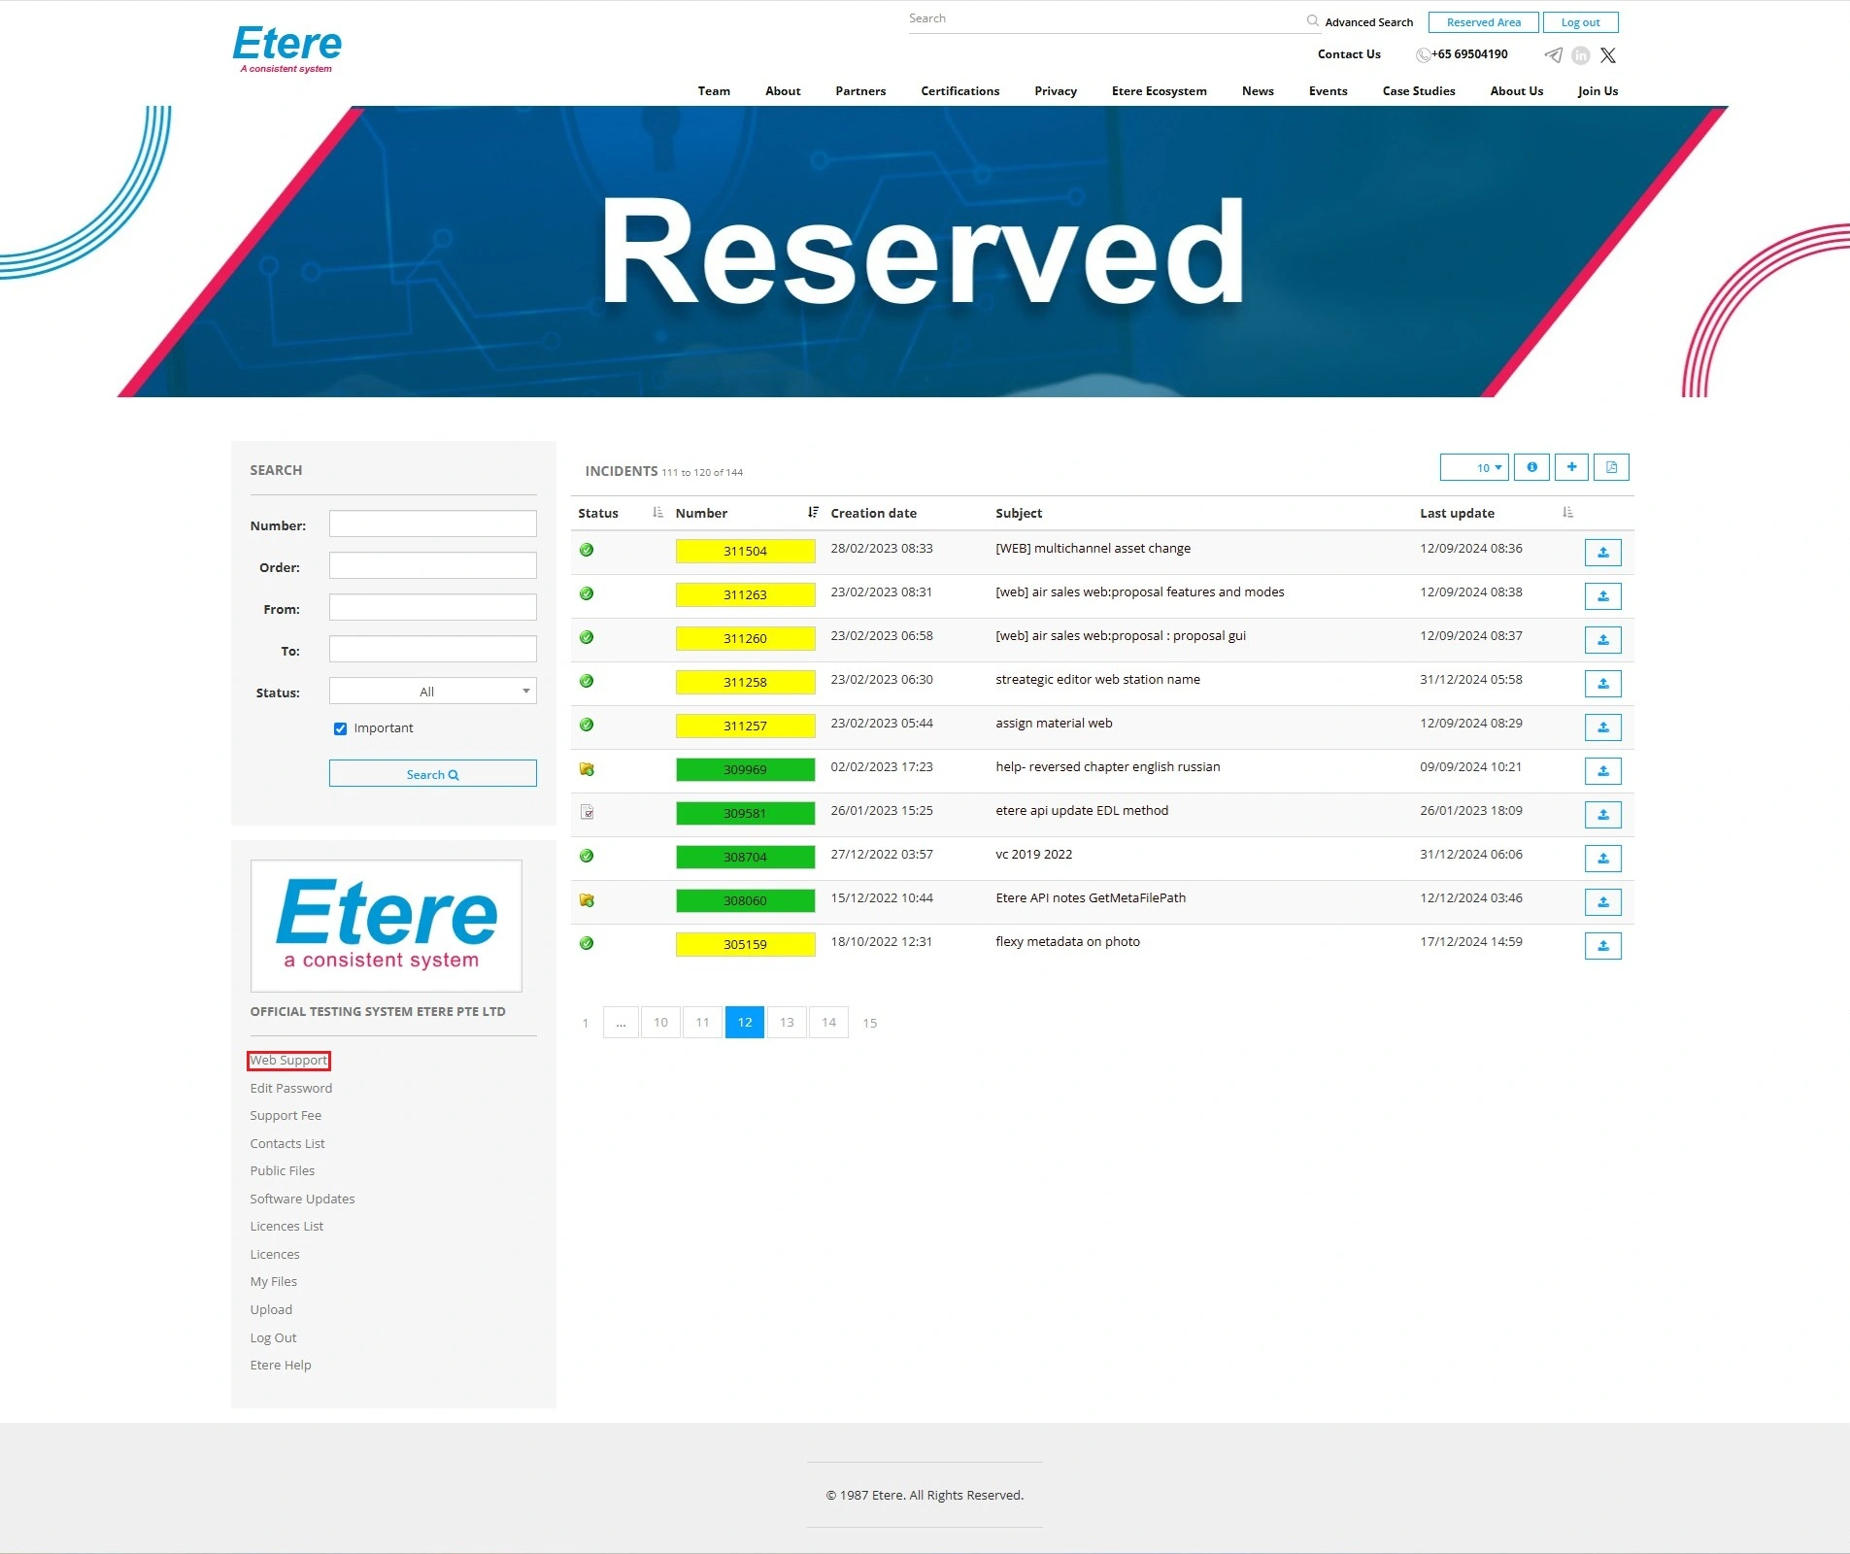Open Software Updates sidebar link
The width and height of the screenshot is (1850, 1554).
pyautogui.click(x=302, y=1199)
